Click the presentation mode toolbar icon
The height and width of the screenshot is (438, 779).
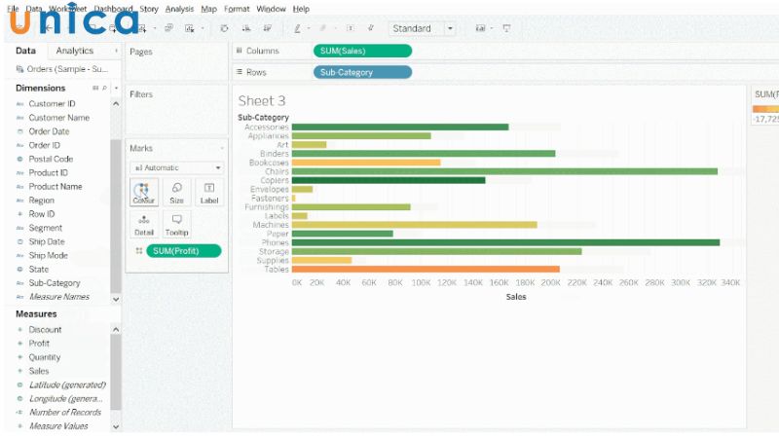pyautogui.click(x=506, y=29)
